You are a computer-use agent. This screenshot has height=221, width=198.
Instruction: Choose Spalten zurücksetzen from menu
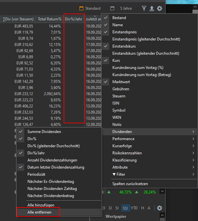130,184
